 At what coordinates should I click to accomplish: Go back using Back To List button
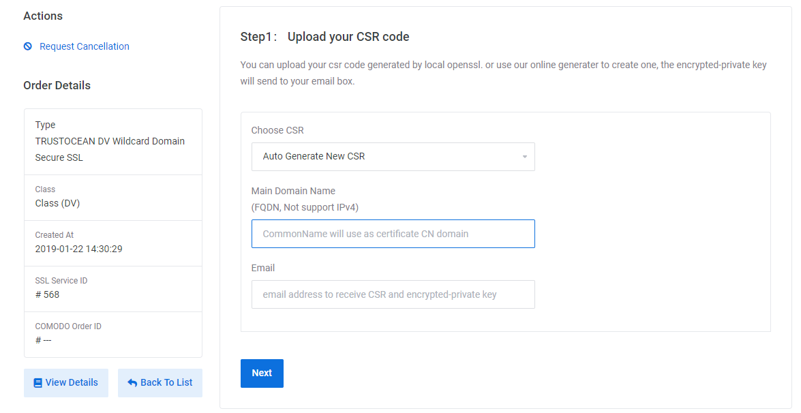click(x=160, y=383)
